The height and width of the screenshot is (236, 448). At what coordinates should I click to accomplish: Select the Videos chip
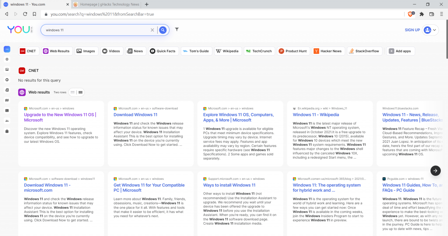coord(112,51)
